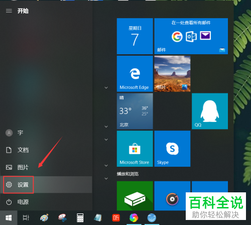Open the notepad taskbar icon
Screen dimensions: 251x225
[x=98, y=218]
